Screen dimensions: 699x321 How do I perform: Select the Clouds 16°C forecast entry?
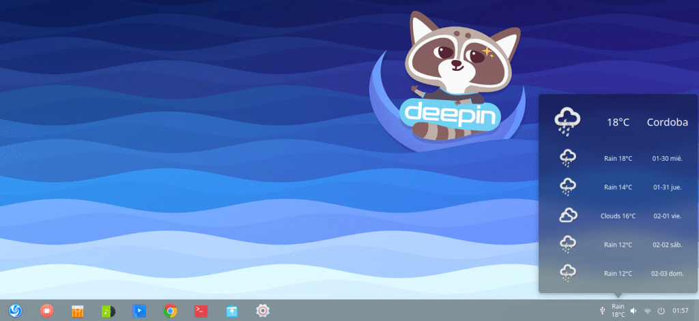[618, 216]
